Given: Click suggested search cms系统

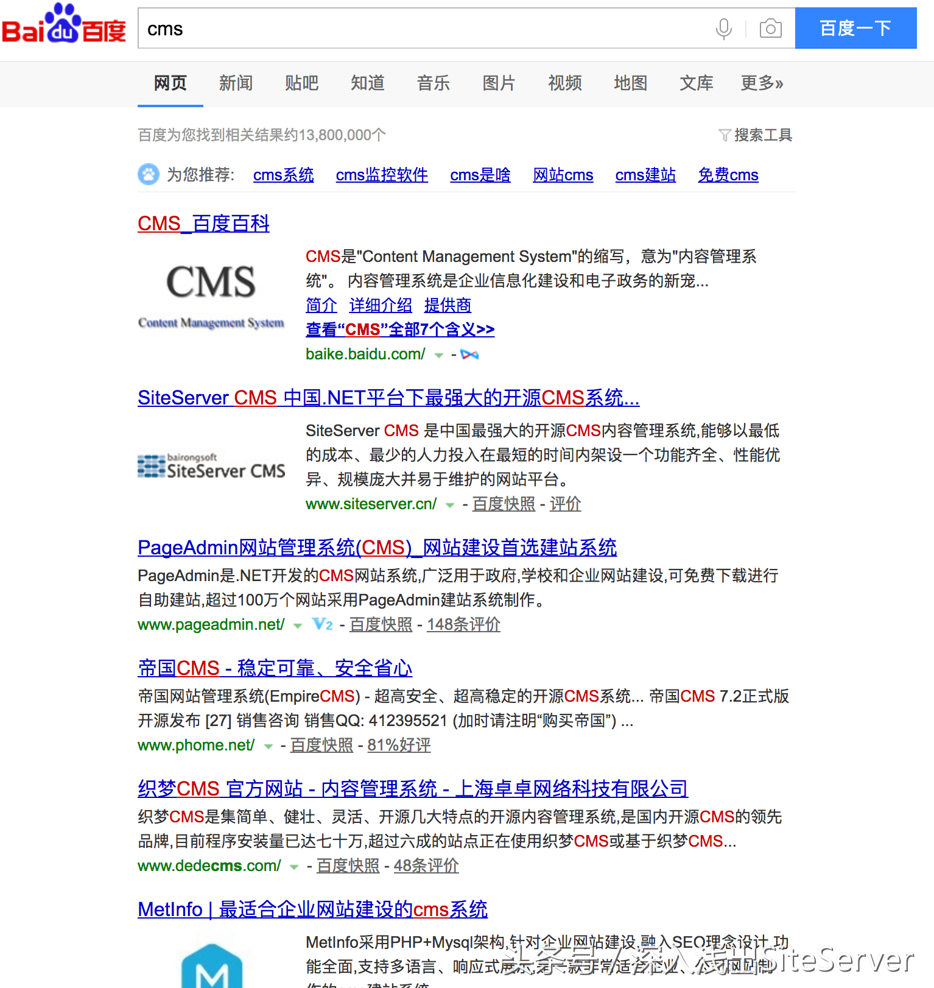Looking at the screenshot, I should pos(284,175).
